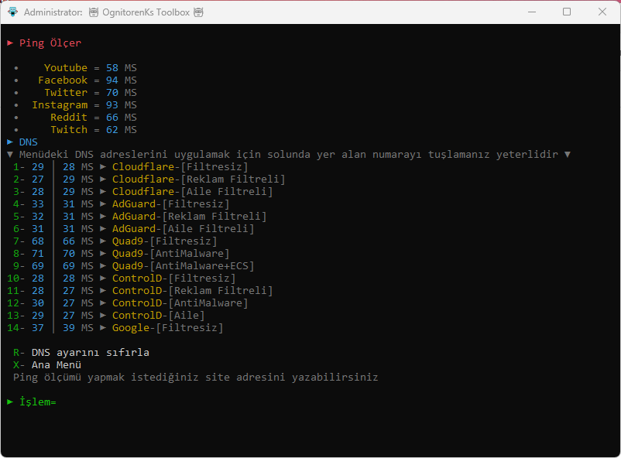Image resolution: width=621 pixels, height=458 pixels.
Task: Click the toolbox app icon in title bar
Action: pos(12,12)
